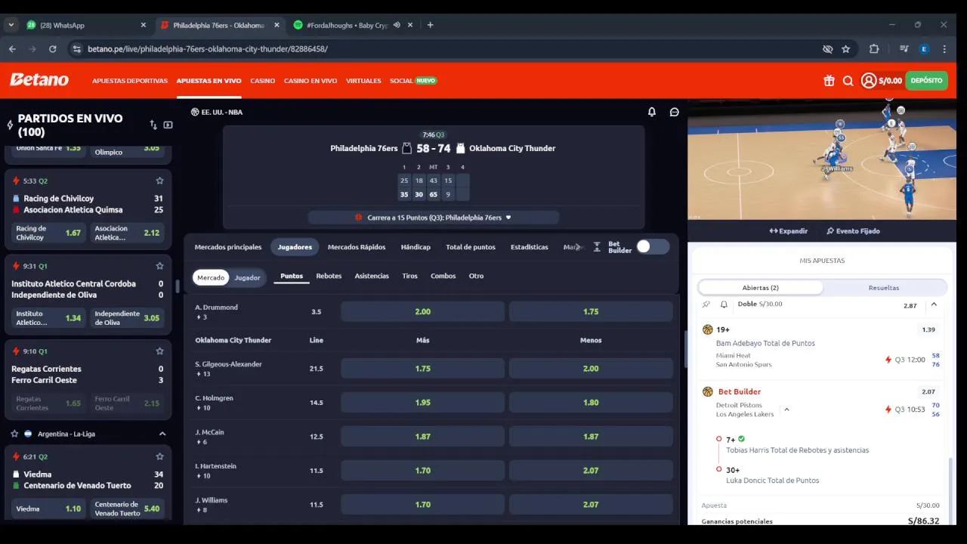
Task: Open the gift promotions icon in header
Action: 829,81
